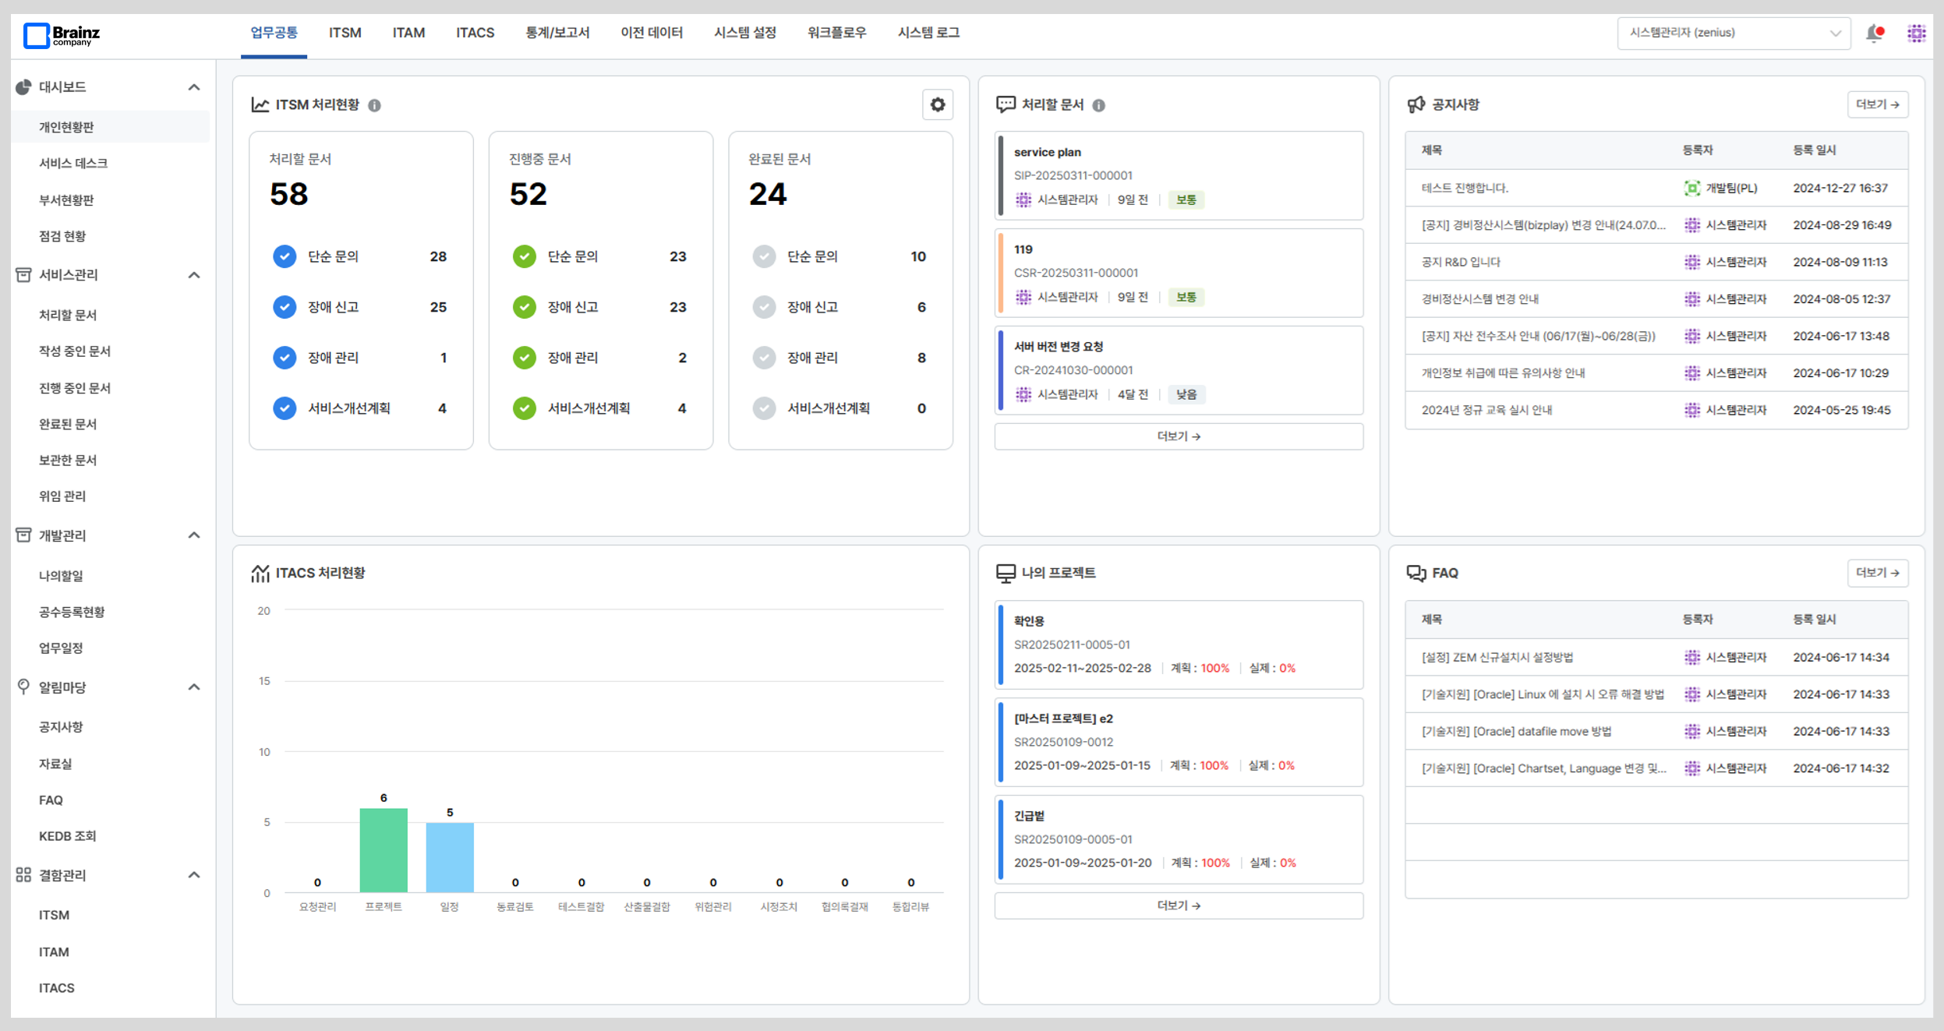Open the user avatar icon in header
The image size is (1944, 1031).
pos(1916,34)
